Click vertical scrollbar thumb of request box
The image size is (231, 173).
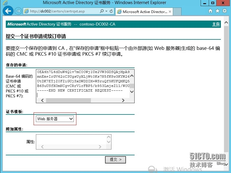[132, 86]
